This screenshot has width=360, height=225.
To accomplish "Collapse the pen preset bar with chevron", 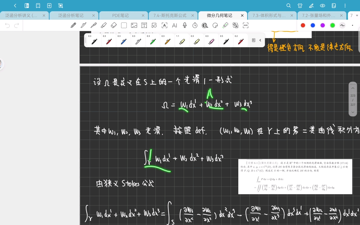I will click(x=260, y=40).
